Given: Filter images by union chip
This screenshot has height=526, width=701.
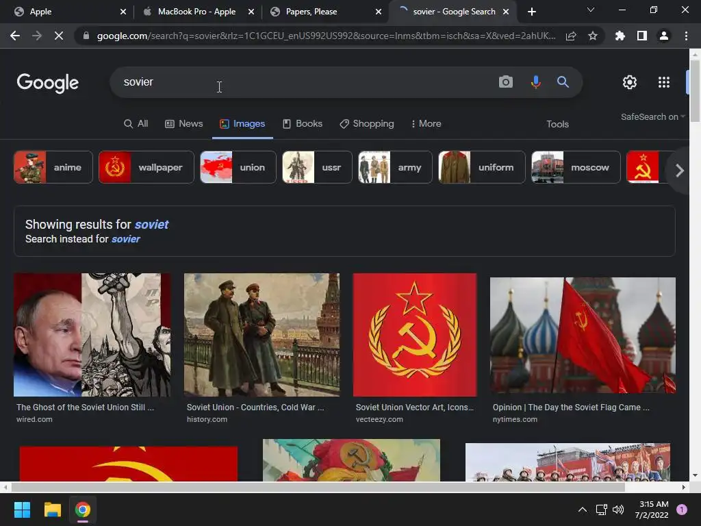Looking at the screenshot, I should pyautogui.click(x=238, y=167).
